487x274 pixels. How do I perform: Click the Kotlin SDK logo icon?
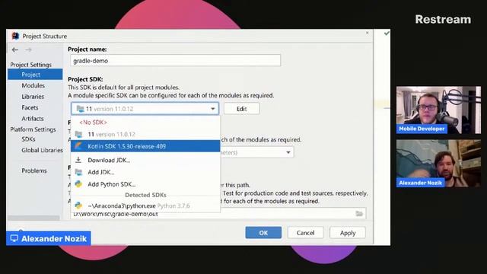pyautogui.click(x=78, y=146)
